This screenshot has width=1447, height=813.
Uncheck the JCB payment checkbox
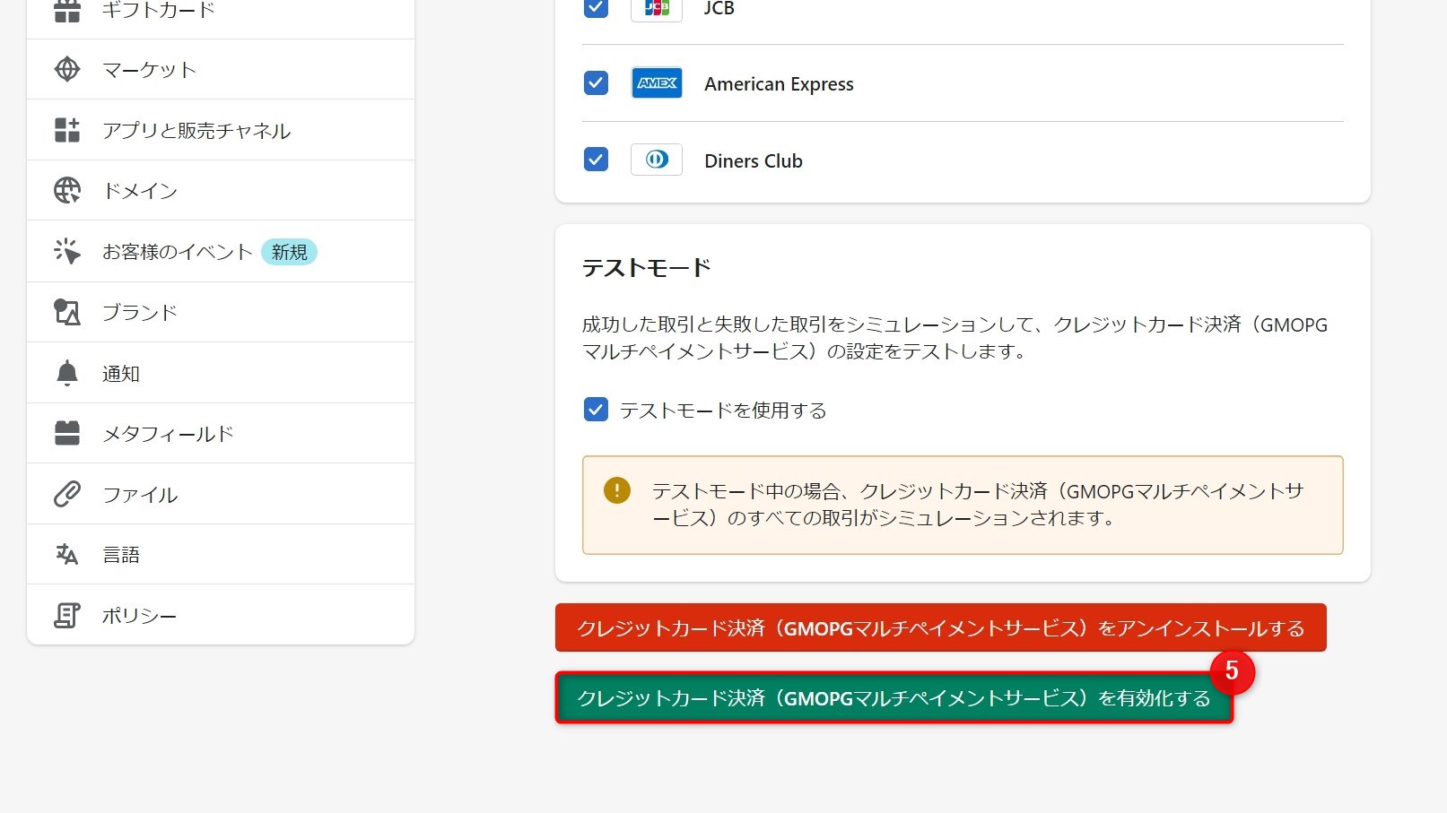(x=595, y=9)
